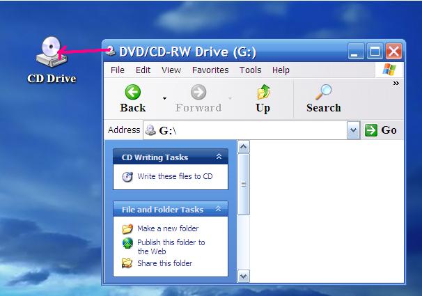Click Write these files to CD
The image size is (422, 296).
[x=175, y=176]
